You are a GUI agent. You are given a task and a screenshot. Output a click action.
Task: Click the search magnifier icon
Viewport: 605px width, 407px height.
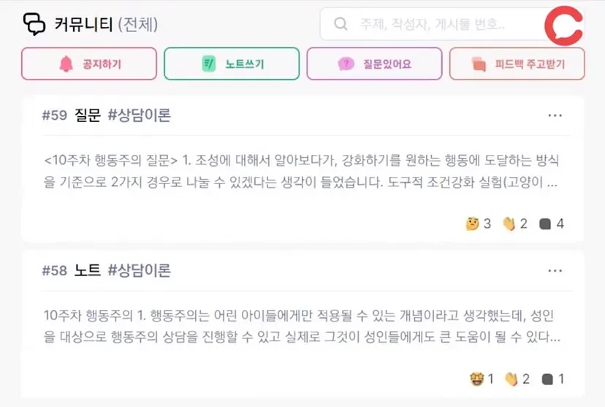coord(340,24)
